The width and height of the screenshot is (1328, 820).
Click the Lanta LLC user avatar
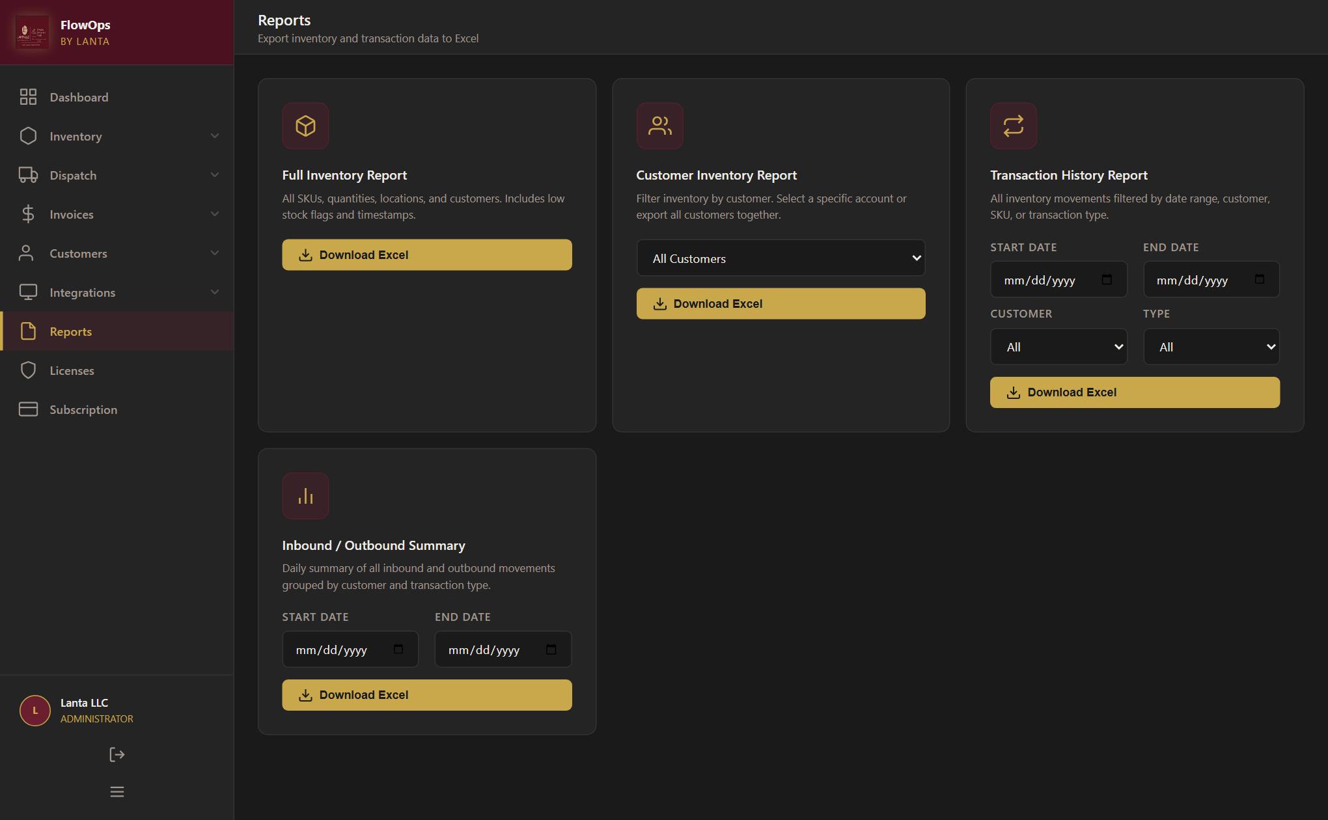click(x=35, y=711)
